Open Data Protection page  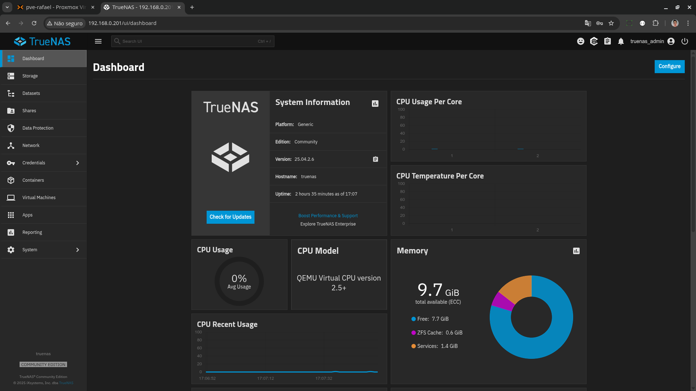coord(44,128)
